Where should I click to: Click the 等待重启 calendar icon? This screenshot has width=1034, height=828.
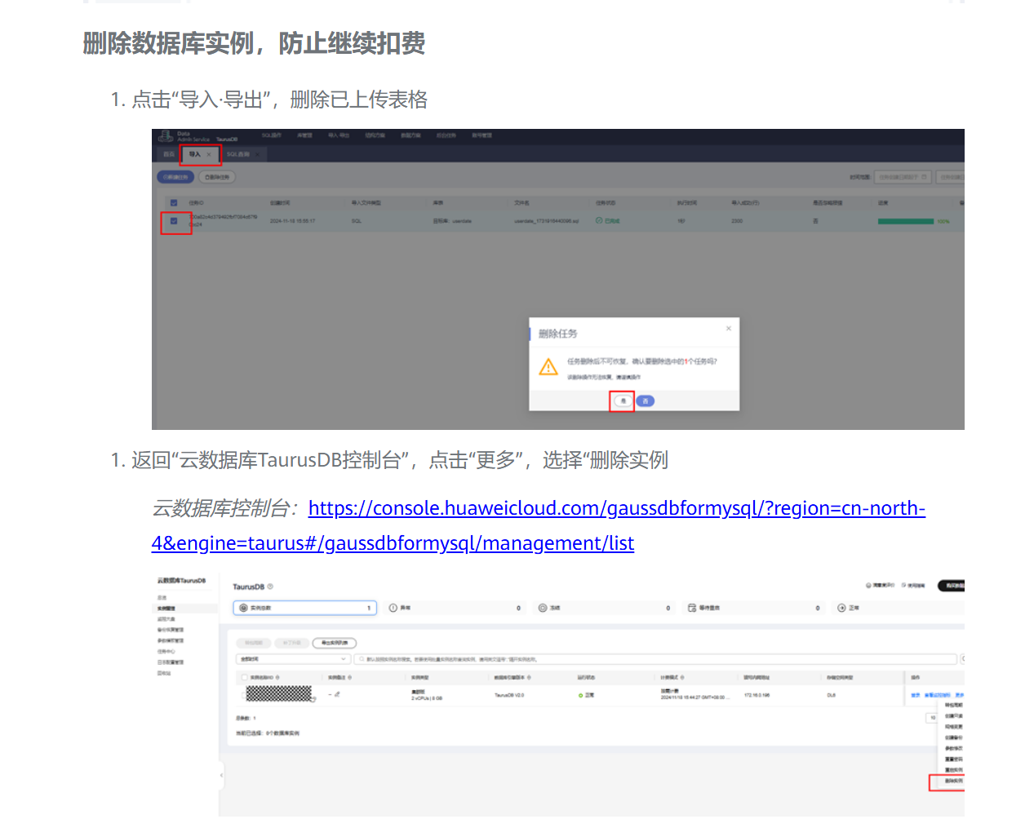[692, 608]
